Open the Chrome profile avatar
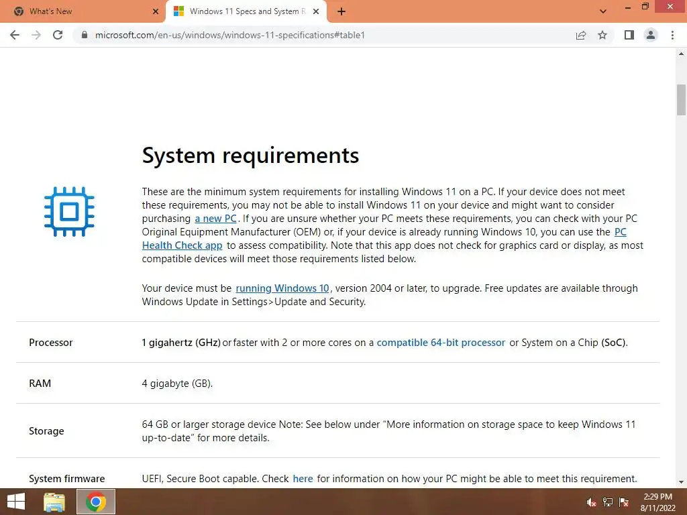 pyautogui.click(x=651, y=35)
